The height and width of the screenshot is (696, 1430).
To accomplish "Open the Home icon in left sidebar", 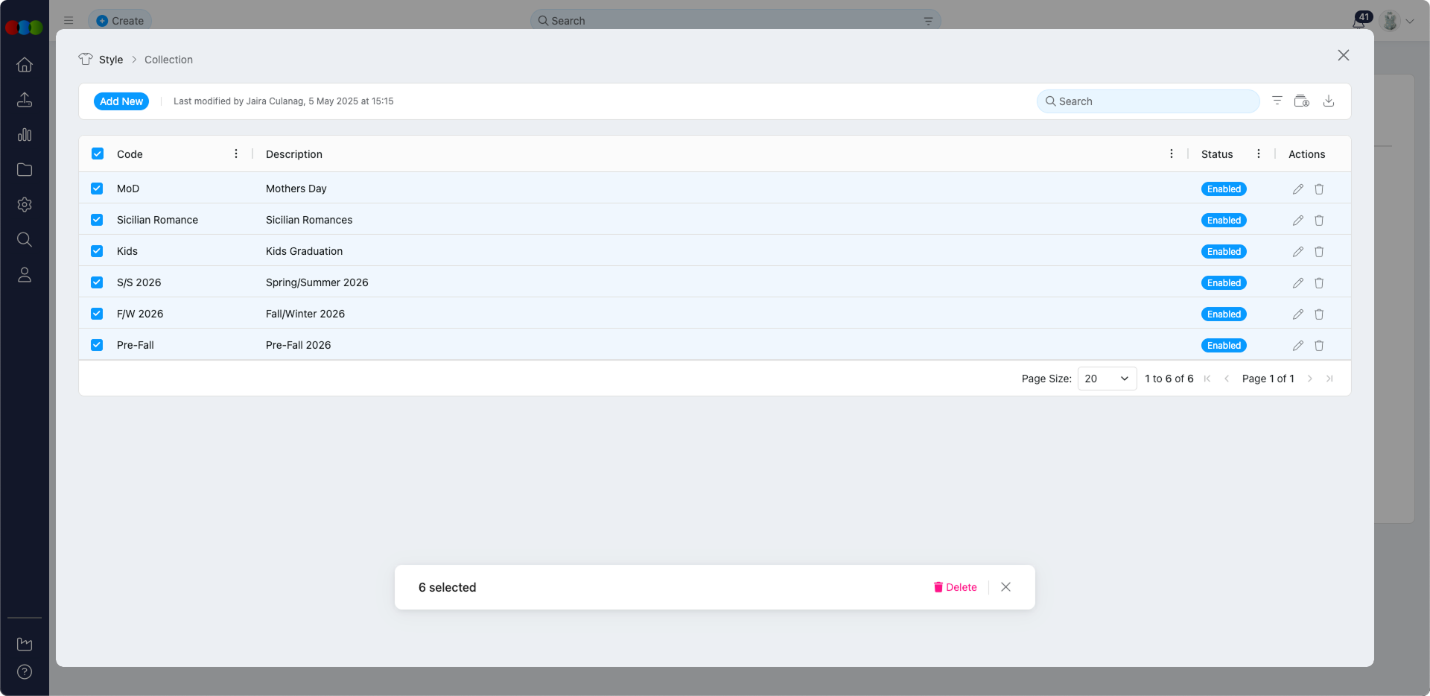I will pyautogui.click(x=25, y=65).
